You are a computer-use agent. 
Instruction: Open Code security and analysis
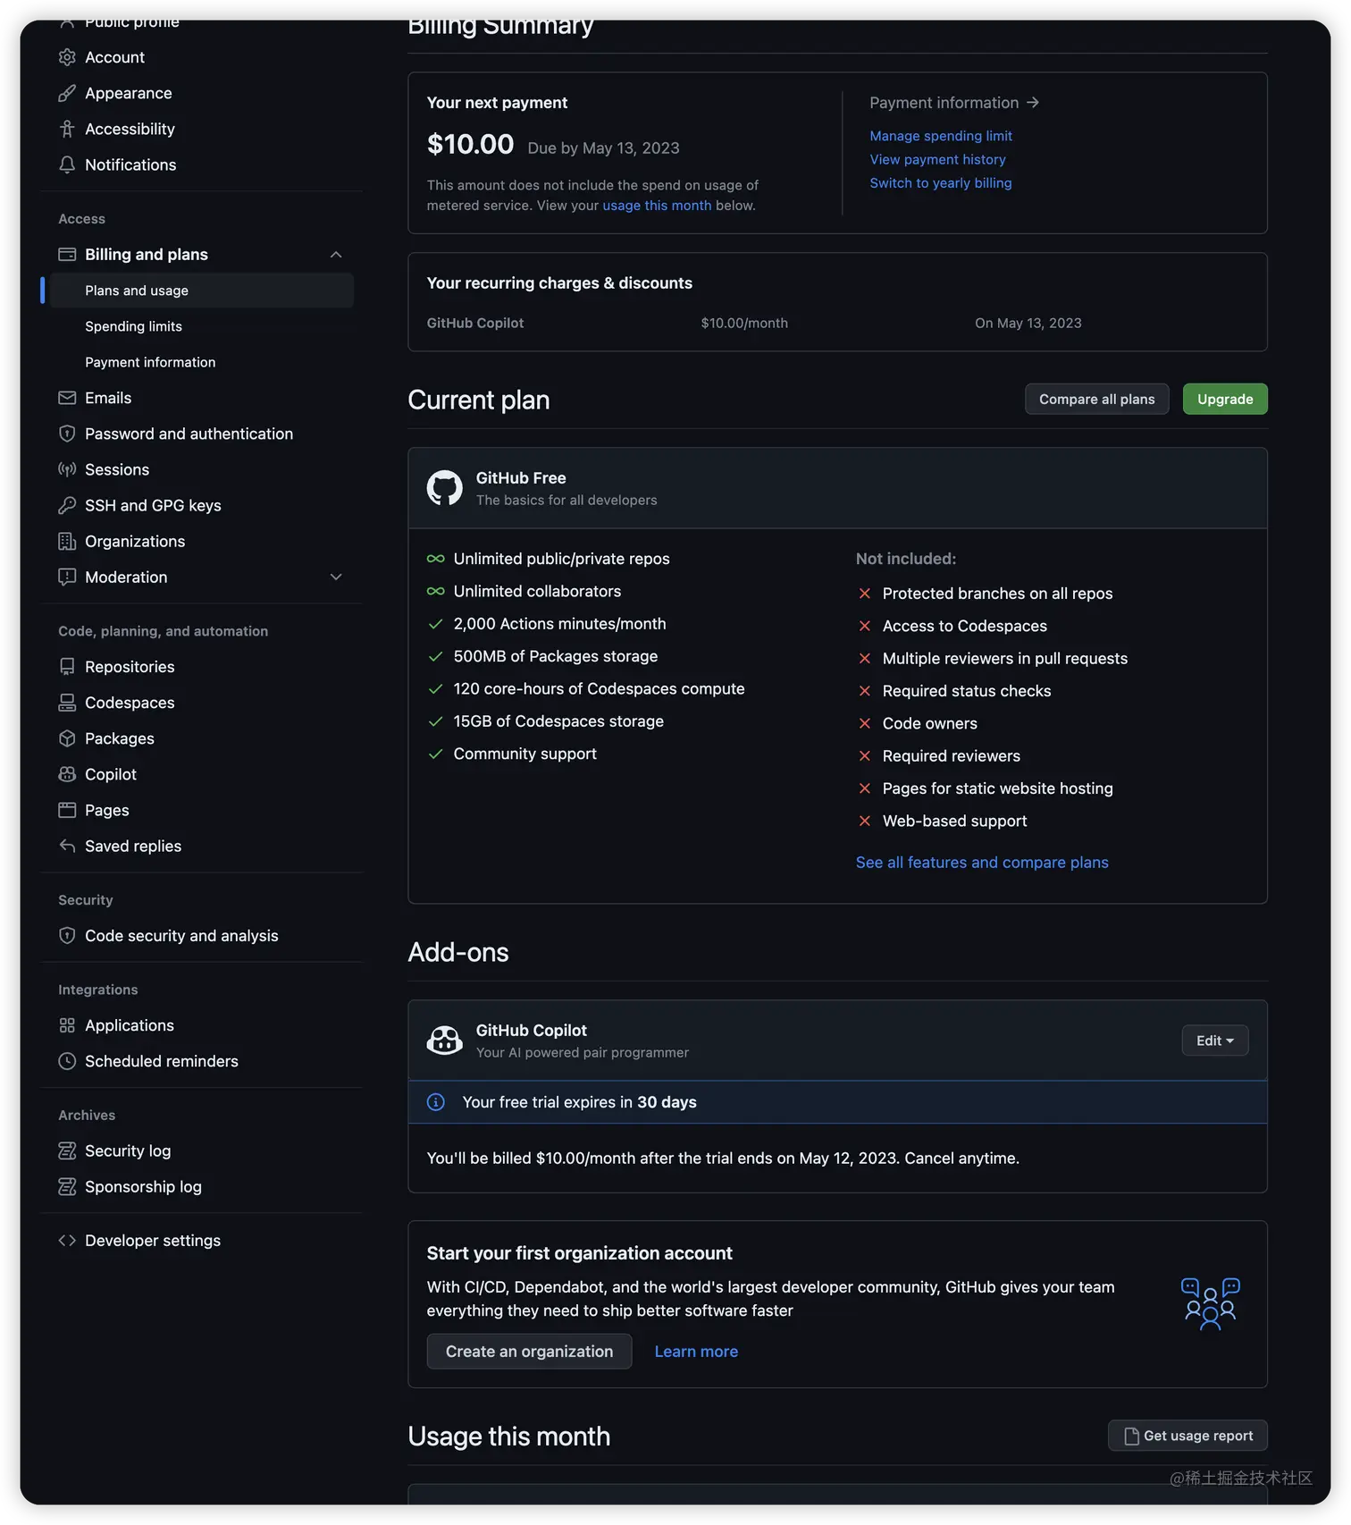[x=181, y=936]
